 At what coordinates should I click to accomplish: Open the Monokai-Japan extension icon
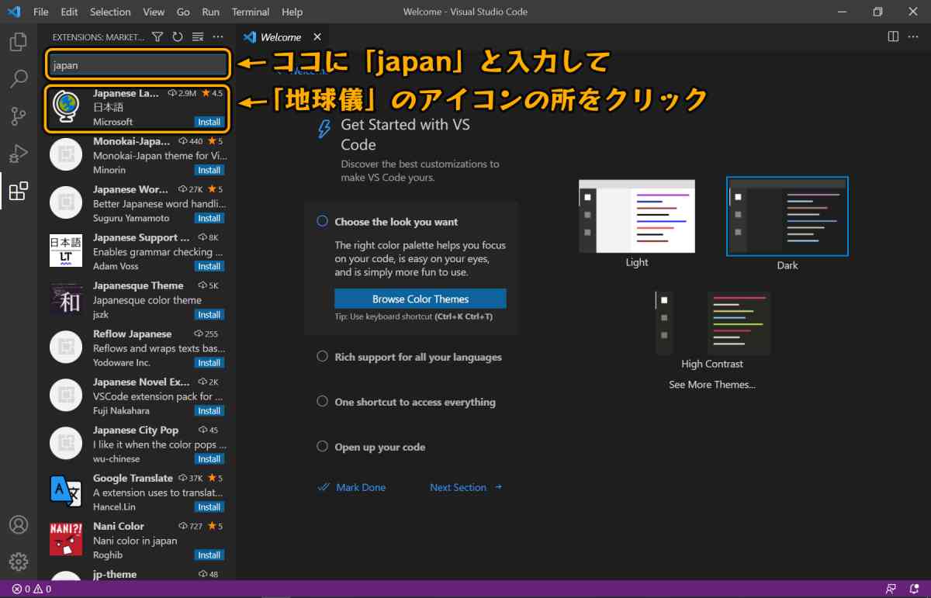point(66,154)
